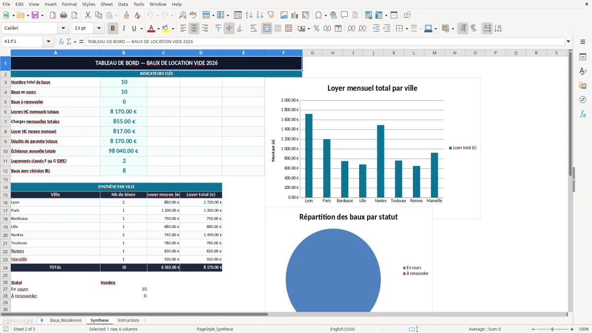Open the sidebar Navigator compass icon
The width and height of the screenshot is (592, 333).
click(583, 100)
